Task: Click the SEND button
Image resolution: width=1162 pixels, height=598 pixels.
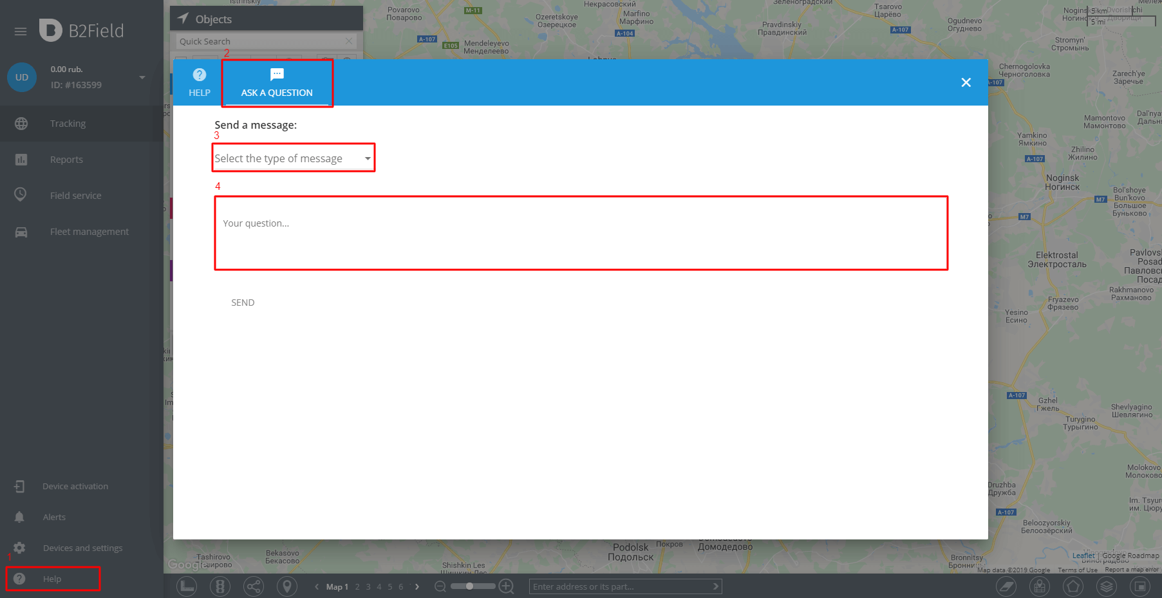Action: [x=243, y=303]
